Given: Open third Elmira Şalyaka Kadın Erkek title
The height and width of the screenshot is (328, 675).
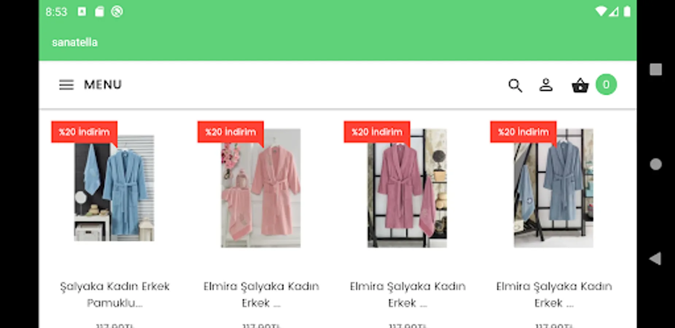Looking at the screenshot, I should click(x=408, y=294).
